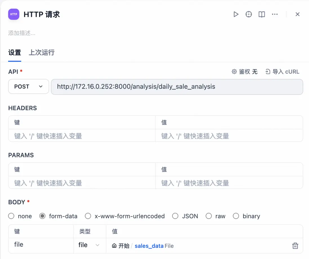This screenshot has width=309, height=259.
Task: Run this HTTP node with play icon
Action: (x=236, y=14)
